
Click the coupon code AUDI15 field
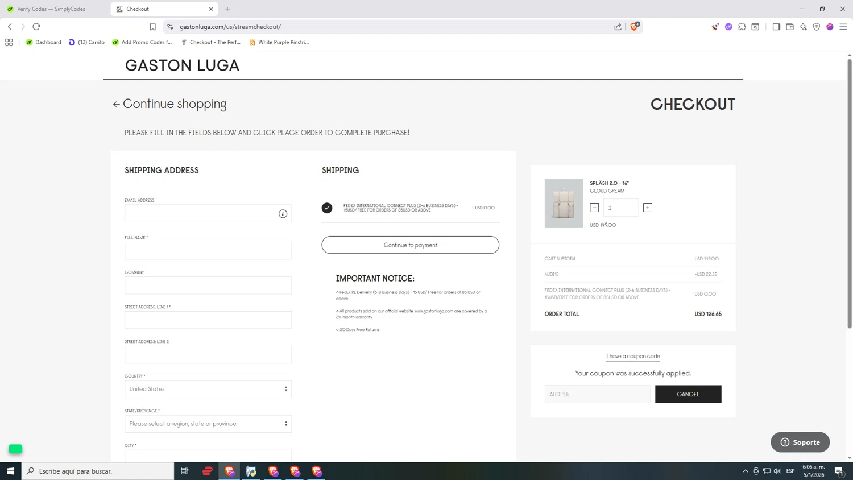click(598, 394)
